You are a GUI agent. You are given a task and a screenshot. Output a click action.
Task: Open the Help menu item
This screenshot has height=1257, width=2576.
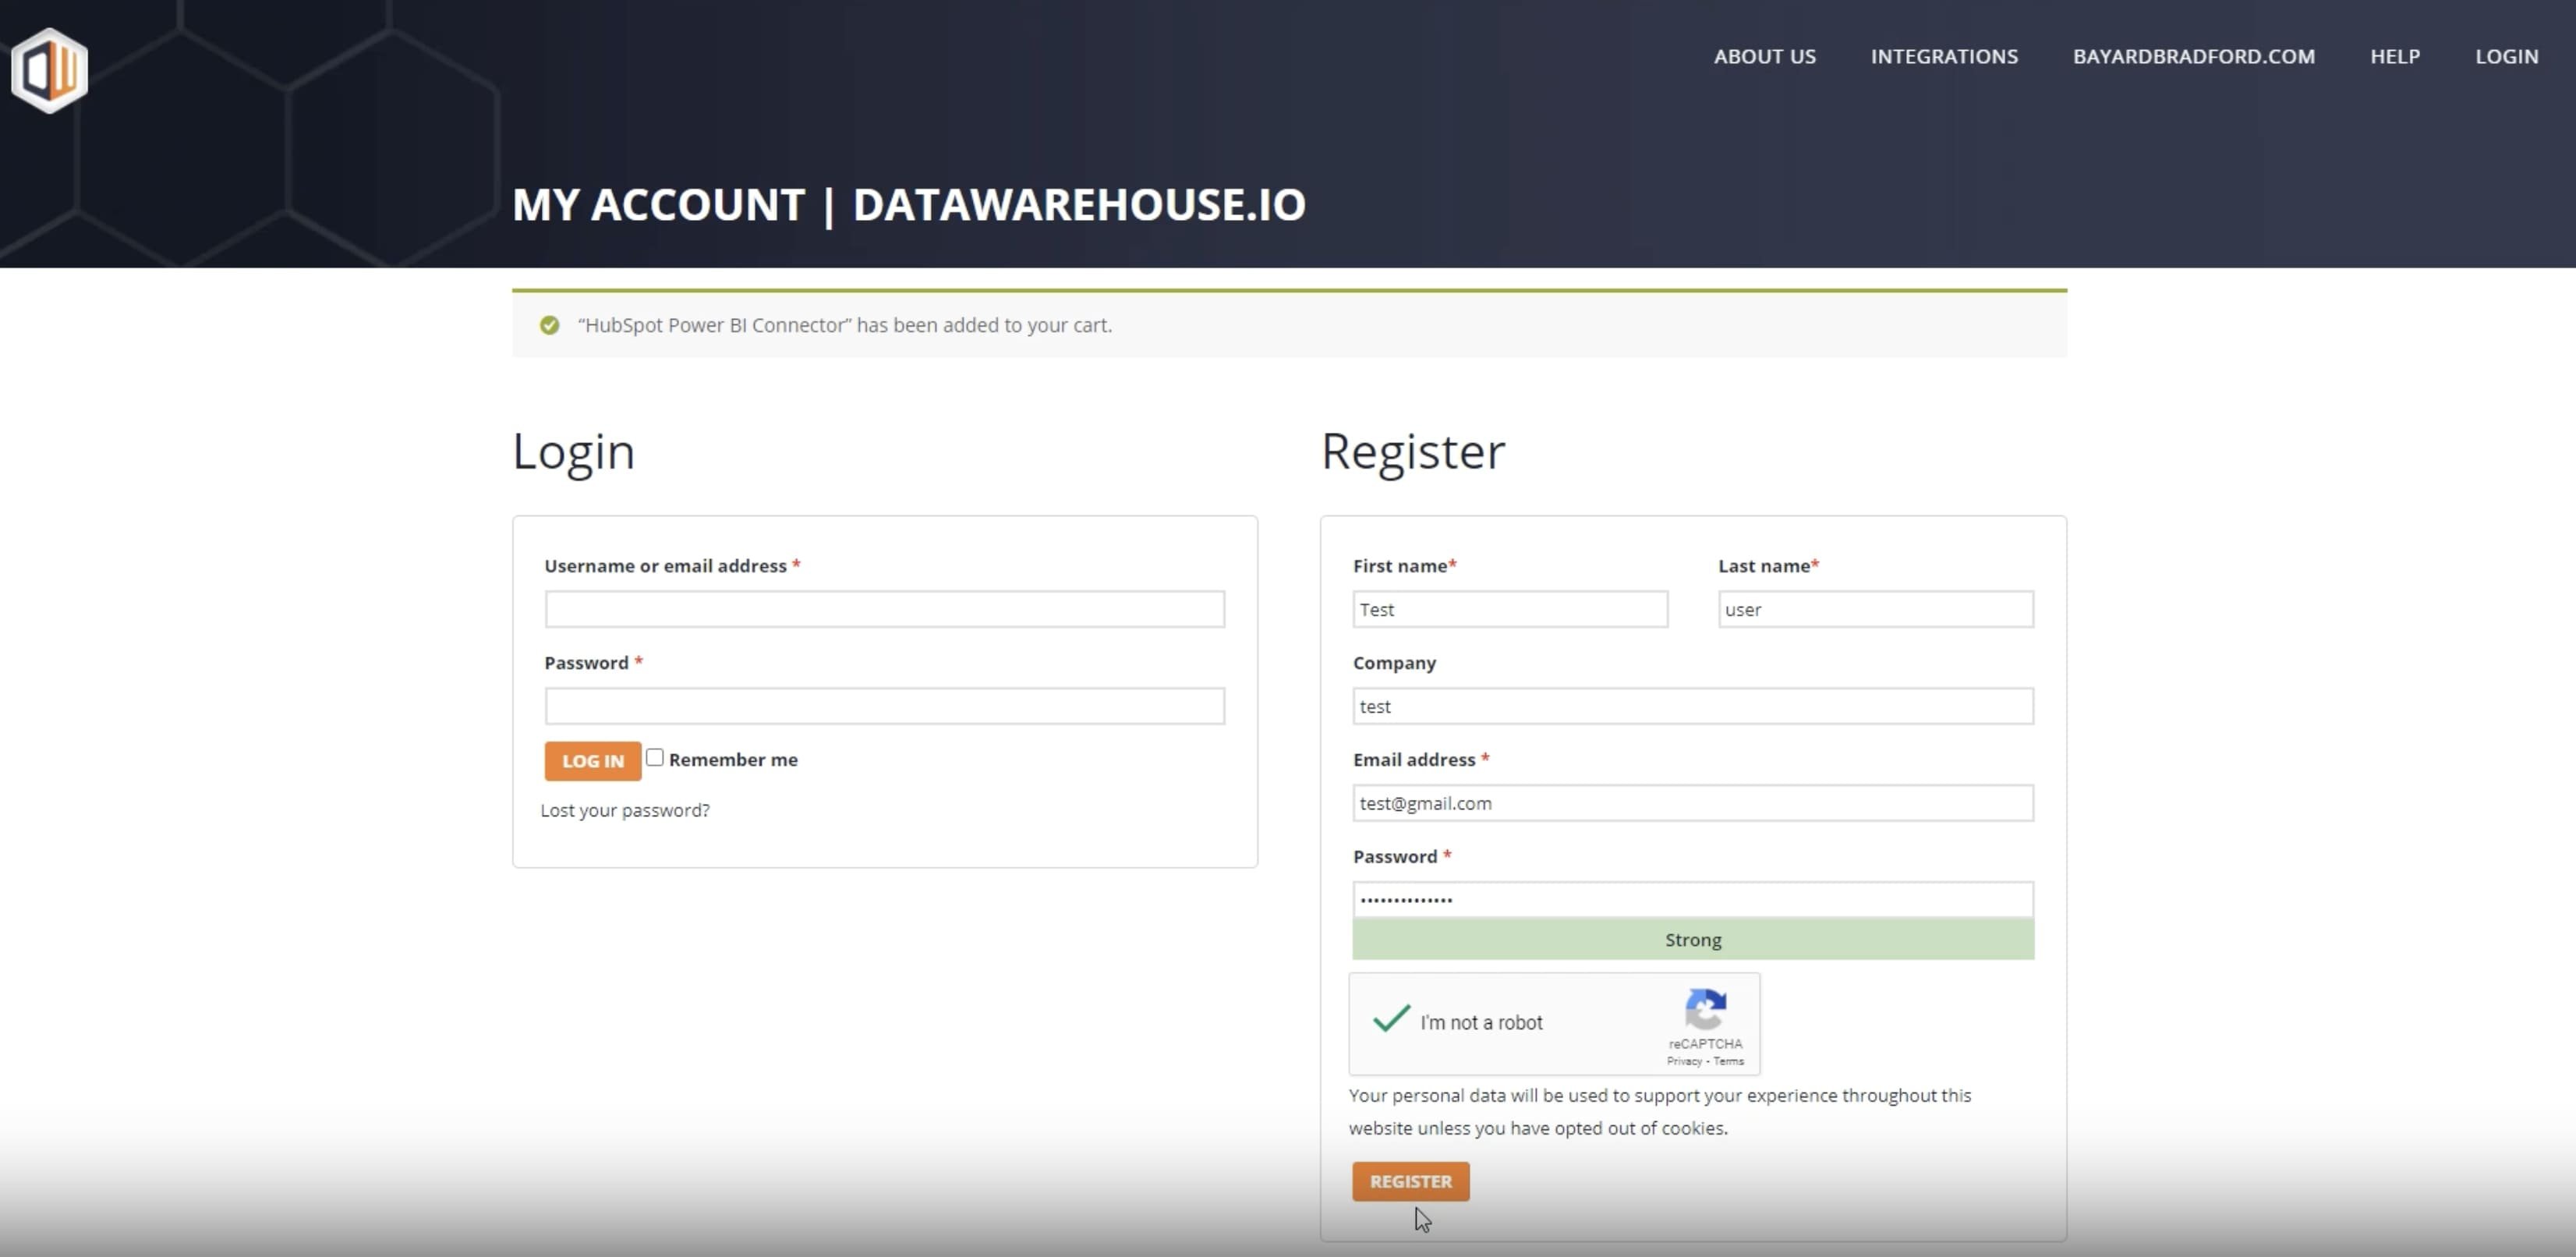point(2394,56)
